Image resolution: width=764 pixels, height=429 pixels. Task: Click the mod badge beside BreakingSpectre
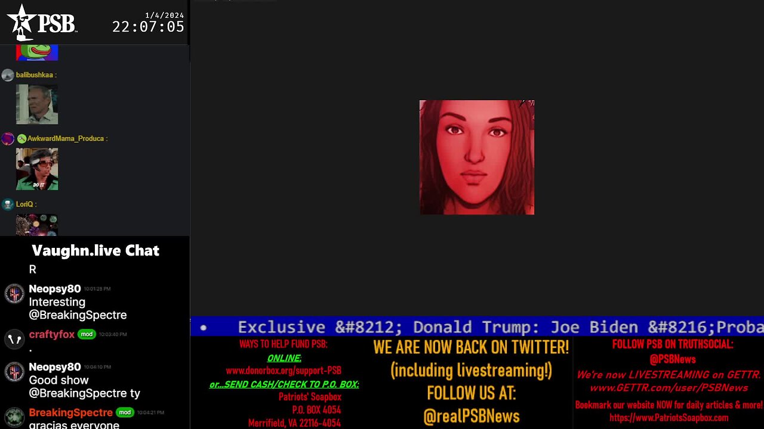[x=124, y=412]
